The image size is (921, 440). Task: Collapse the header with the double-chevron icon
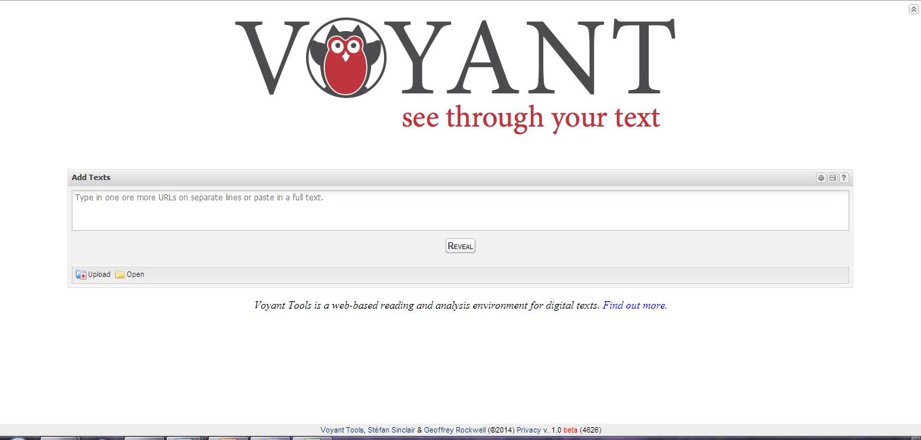pyautogui.click(x=914, y=9)
